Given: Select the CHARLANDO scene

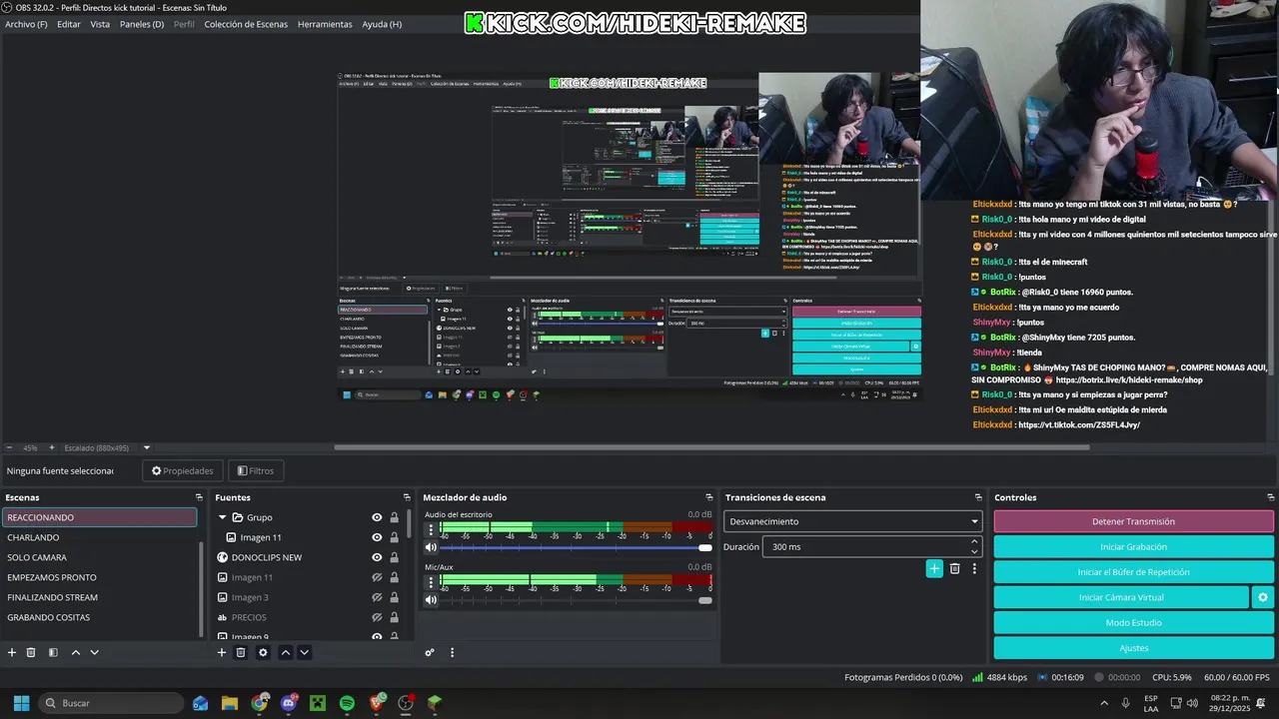Looking at the screenshot, I should [x=99, y=537].
